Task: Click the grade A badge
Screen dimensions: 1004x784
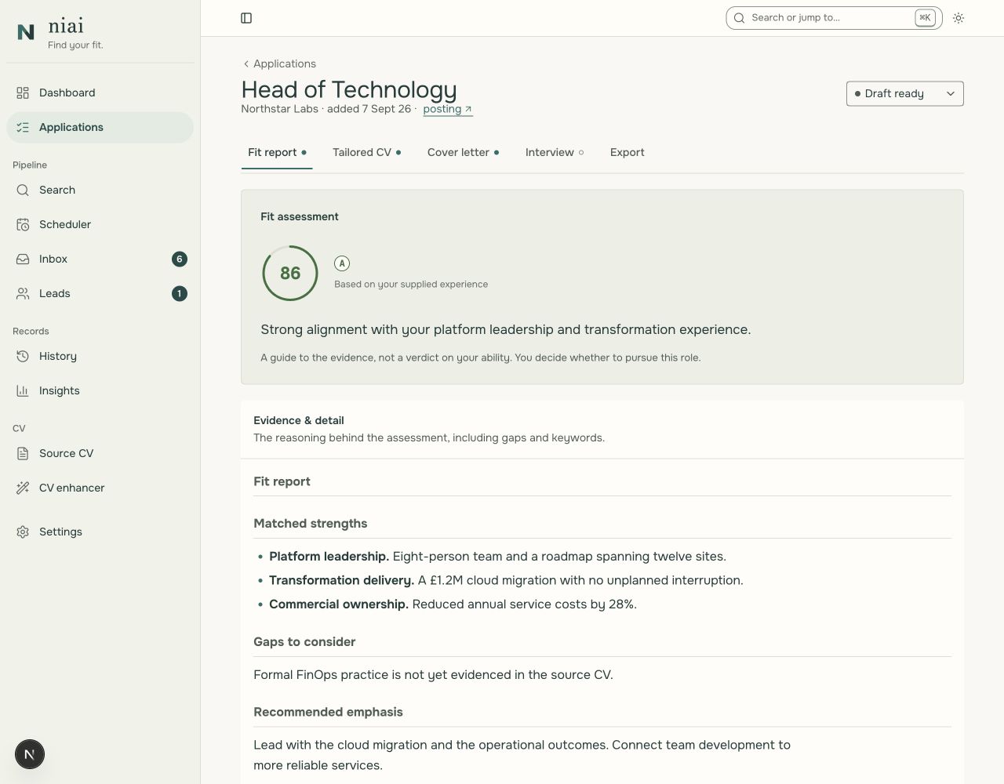Action: 342,263
